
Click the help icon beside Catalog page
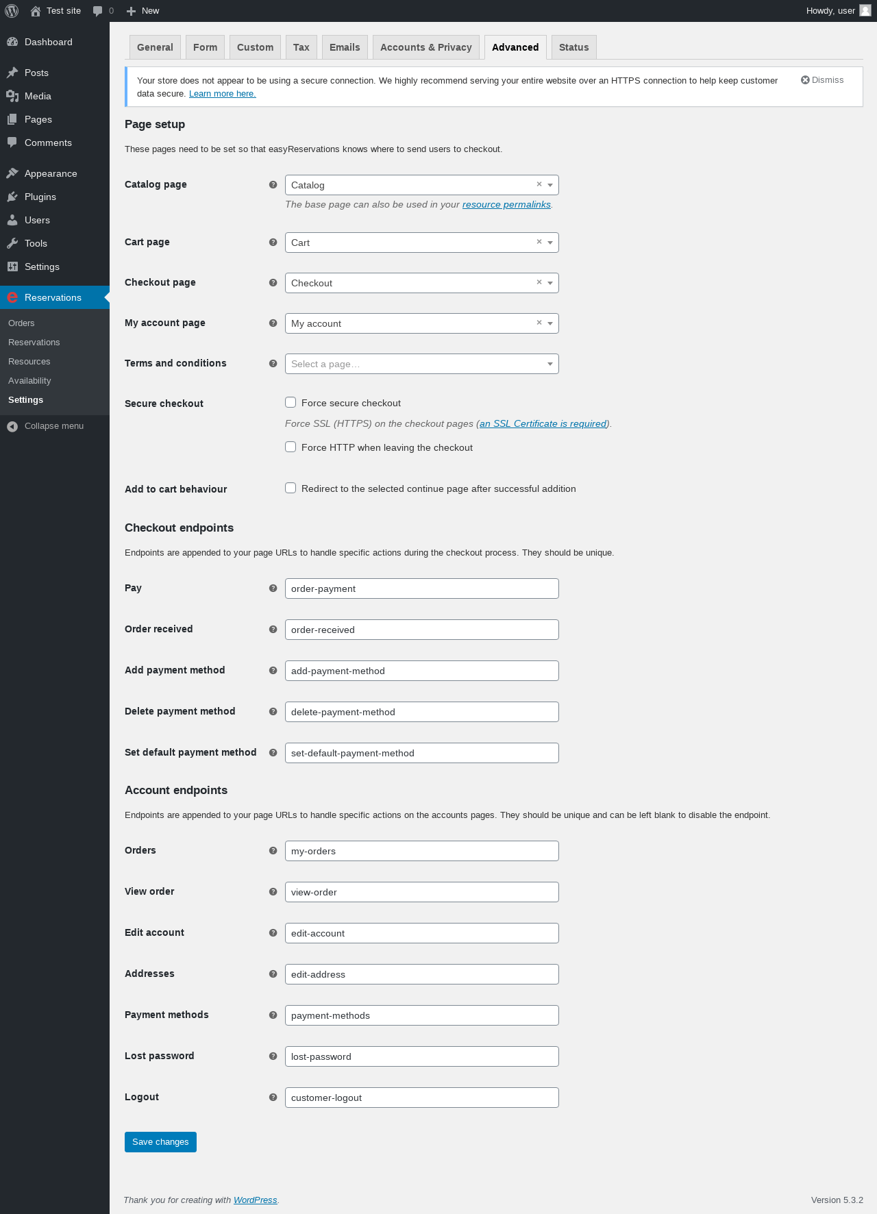click(x=273, y=185)
